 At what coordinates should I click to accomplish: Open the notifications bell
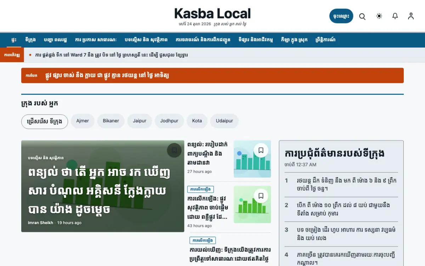(x=395, y=16)
